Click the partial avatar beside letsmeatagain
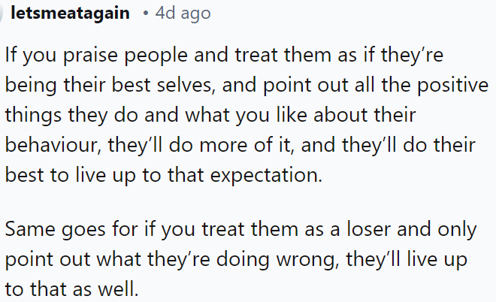 click(x=3, y=13)
